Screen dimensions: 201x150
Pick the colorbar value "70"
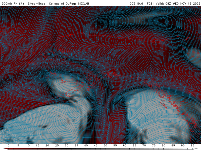coord(144,145)
